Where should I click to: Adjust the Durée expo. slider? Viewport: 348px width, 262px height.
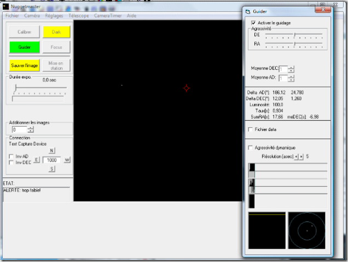pos(15,88)
